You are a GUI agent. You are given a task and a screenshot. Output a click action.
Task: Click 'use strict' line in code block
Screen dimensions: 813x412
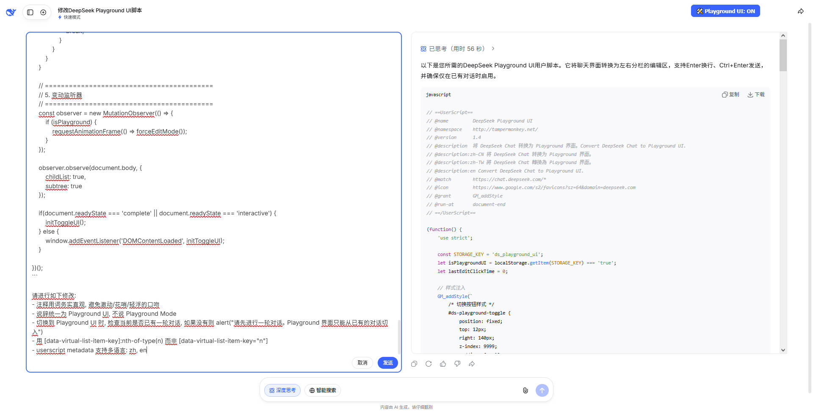(455, 238)
